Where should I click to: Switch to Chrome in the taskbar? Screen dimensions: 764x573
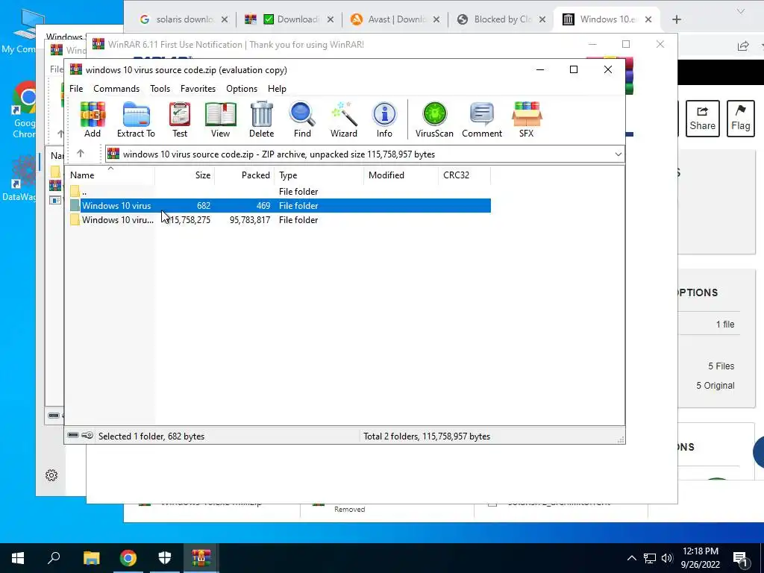[128, 558]
